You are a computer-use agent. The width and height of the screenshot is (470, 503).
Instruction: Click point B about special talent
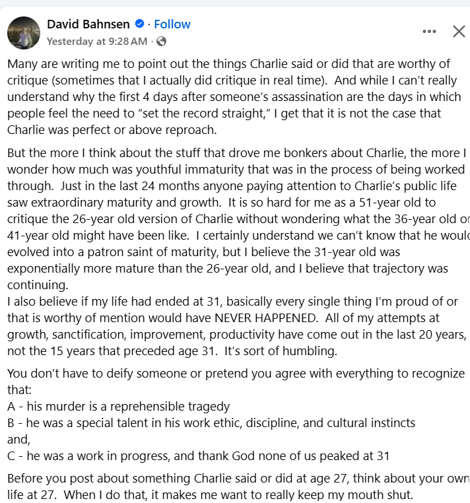coord(211,423)
